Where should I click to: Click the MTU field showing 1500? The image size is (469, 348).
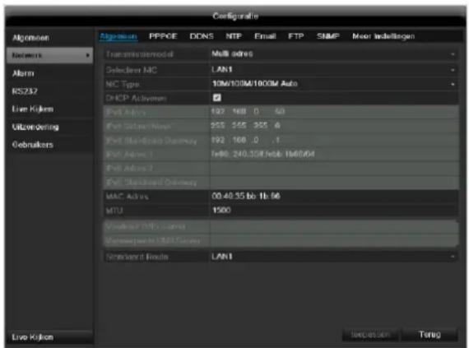click(x=334, y=210)
